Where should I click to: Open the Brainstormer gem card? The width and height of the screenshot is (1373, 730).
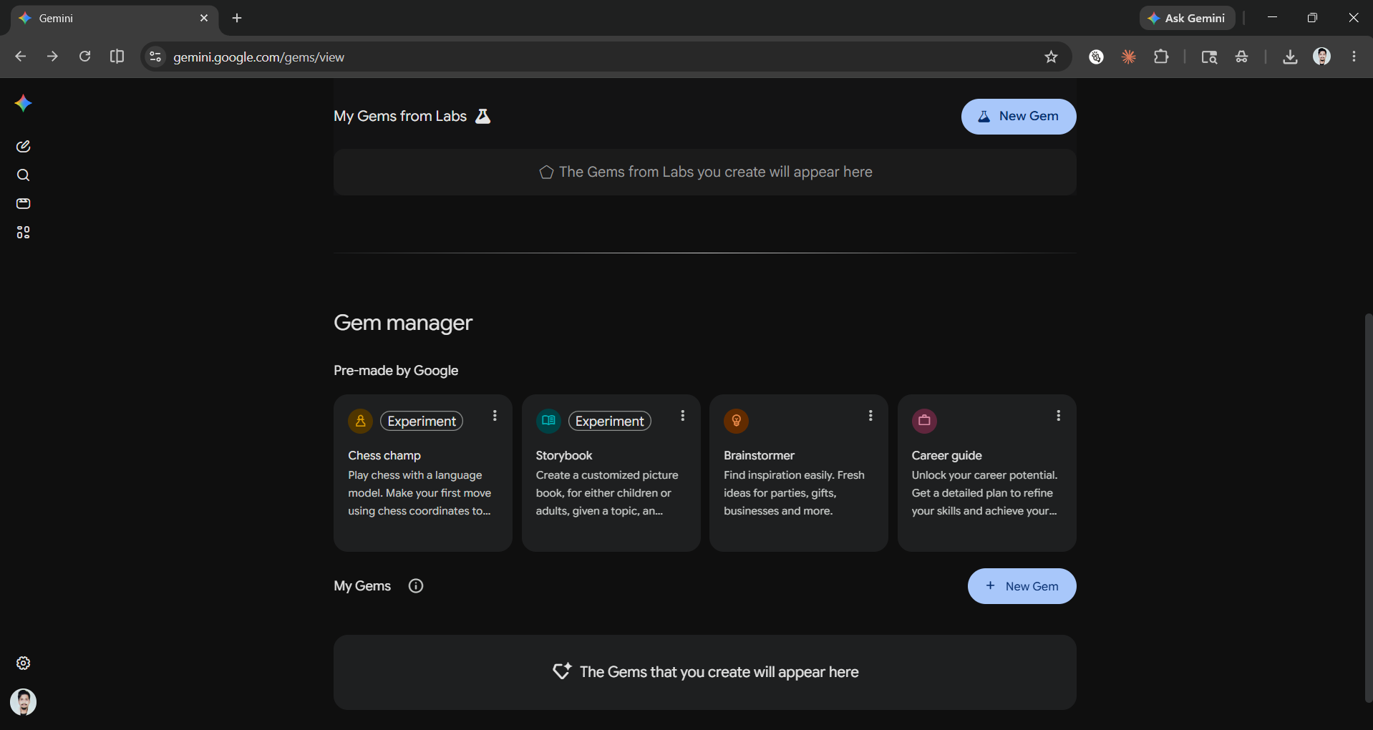tap(799, 473)
